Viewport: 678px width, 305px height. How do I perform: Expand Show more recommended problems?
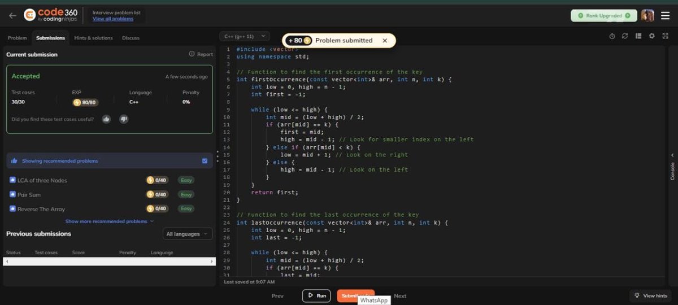[x=110, y=221]
